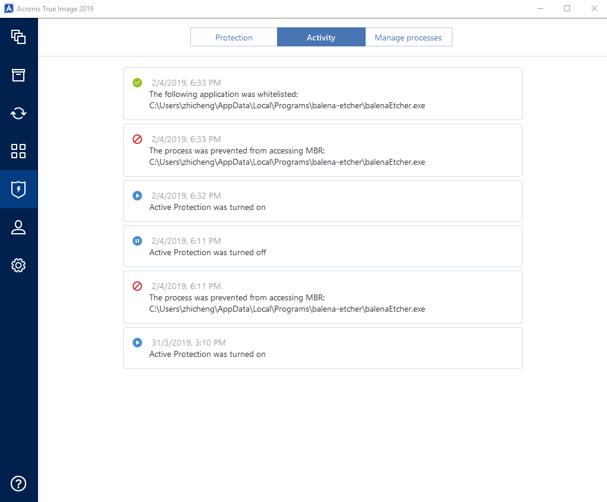
Task: Click balenaEtcher.exe path in whitelisted entry
Action: pos(287,106)
